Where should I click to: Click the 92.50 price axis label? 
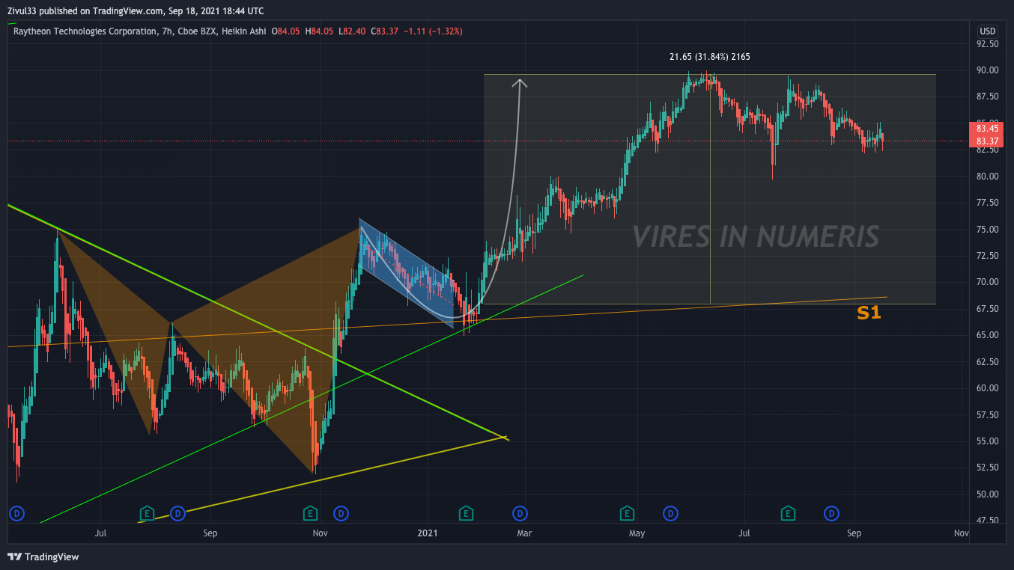pos(989,44)
